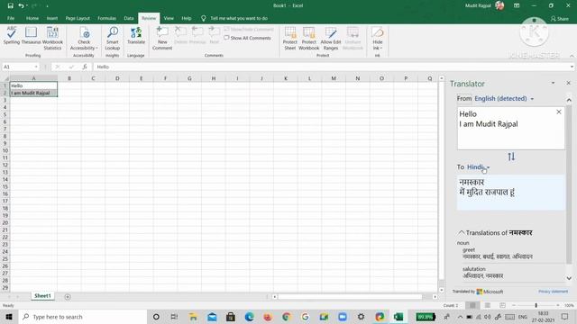Open the File tab

pyautogui.click(x=11, y=18)
